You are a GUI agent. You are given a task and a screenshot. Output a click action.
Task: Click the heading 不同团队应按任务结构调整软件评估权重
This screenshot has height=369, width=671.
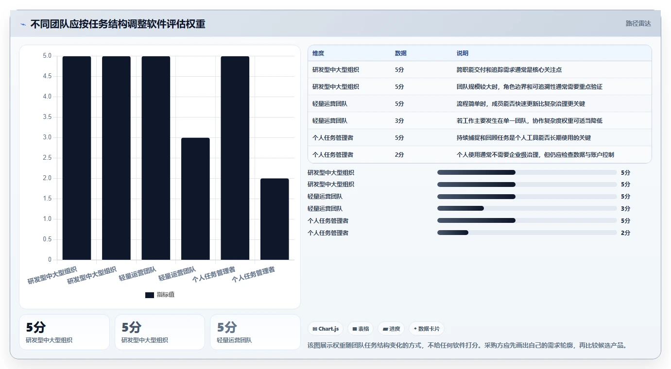118,24
